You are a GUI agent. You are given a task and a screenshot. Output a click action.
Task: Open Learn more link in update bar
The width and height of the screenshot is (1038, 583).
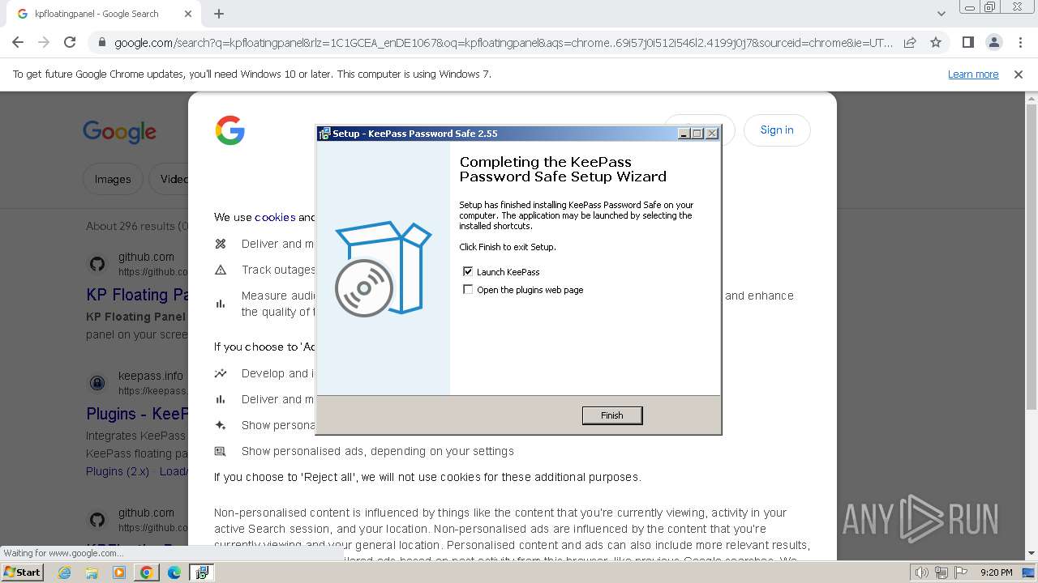point(973,74)
